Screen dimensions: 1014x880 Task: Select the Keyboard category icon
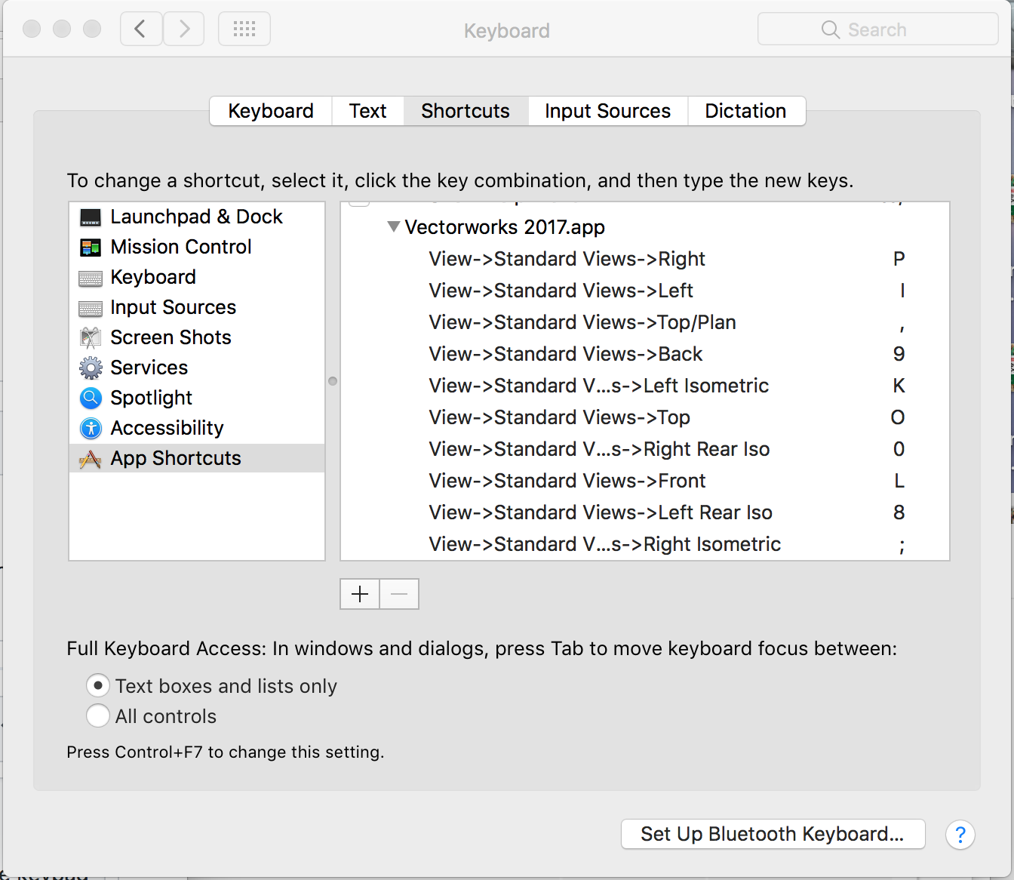[x=90, y=277]
